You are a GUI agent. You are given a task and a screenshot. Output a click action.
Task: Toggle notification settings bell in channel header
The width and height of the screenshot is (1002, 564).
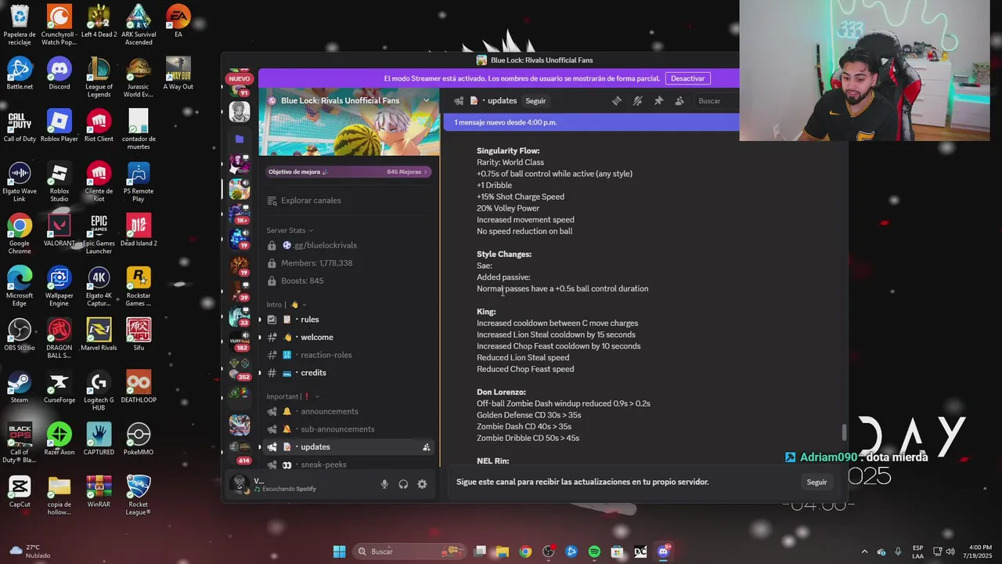tap(638, 100)
